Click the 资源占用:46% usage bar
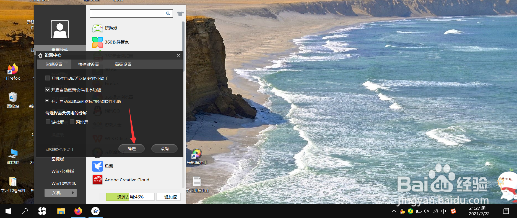 click(x=130, y=197)
